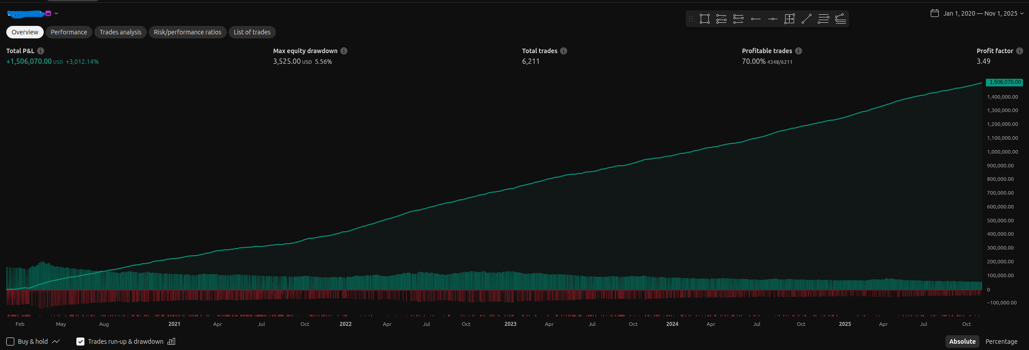Open the Risk/performance ratios tab
This screenshot has height=350, width=1029.
pos(188,32)
